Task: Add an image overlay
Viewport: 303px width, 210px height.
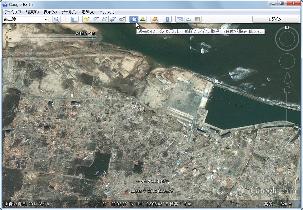Action: [113, 19]
